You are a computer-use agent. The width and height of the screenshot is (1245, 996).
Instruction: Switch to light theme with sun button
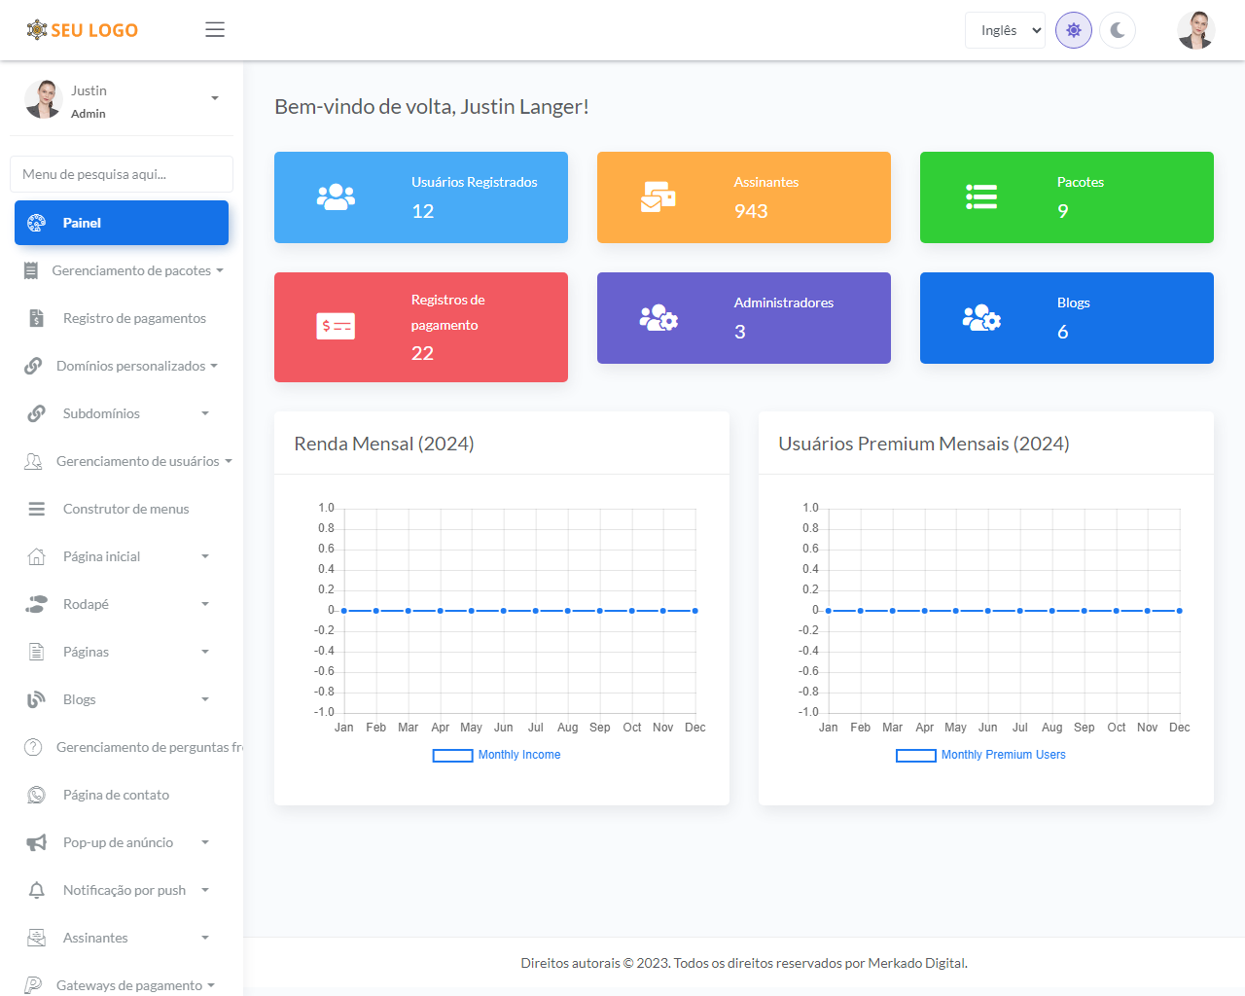(x=1074, y=30)
